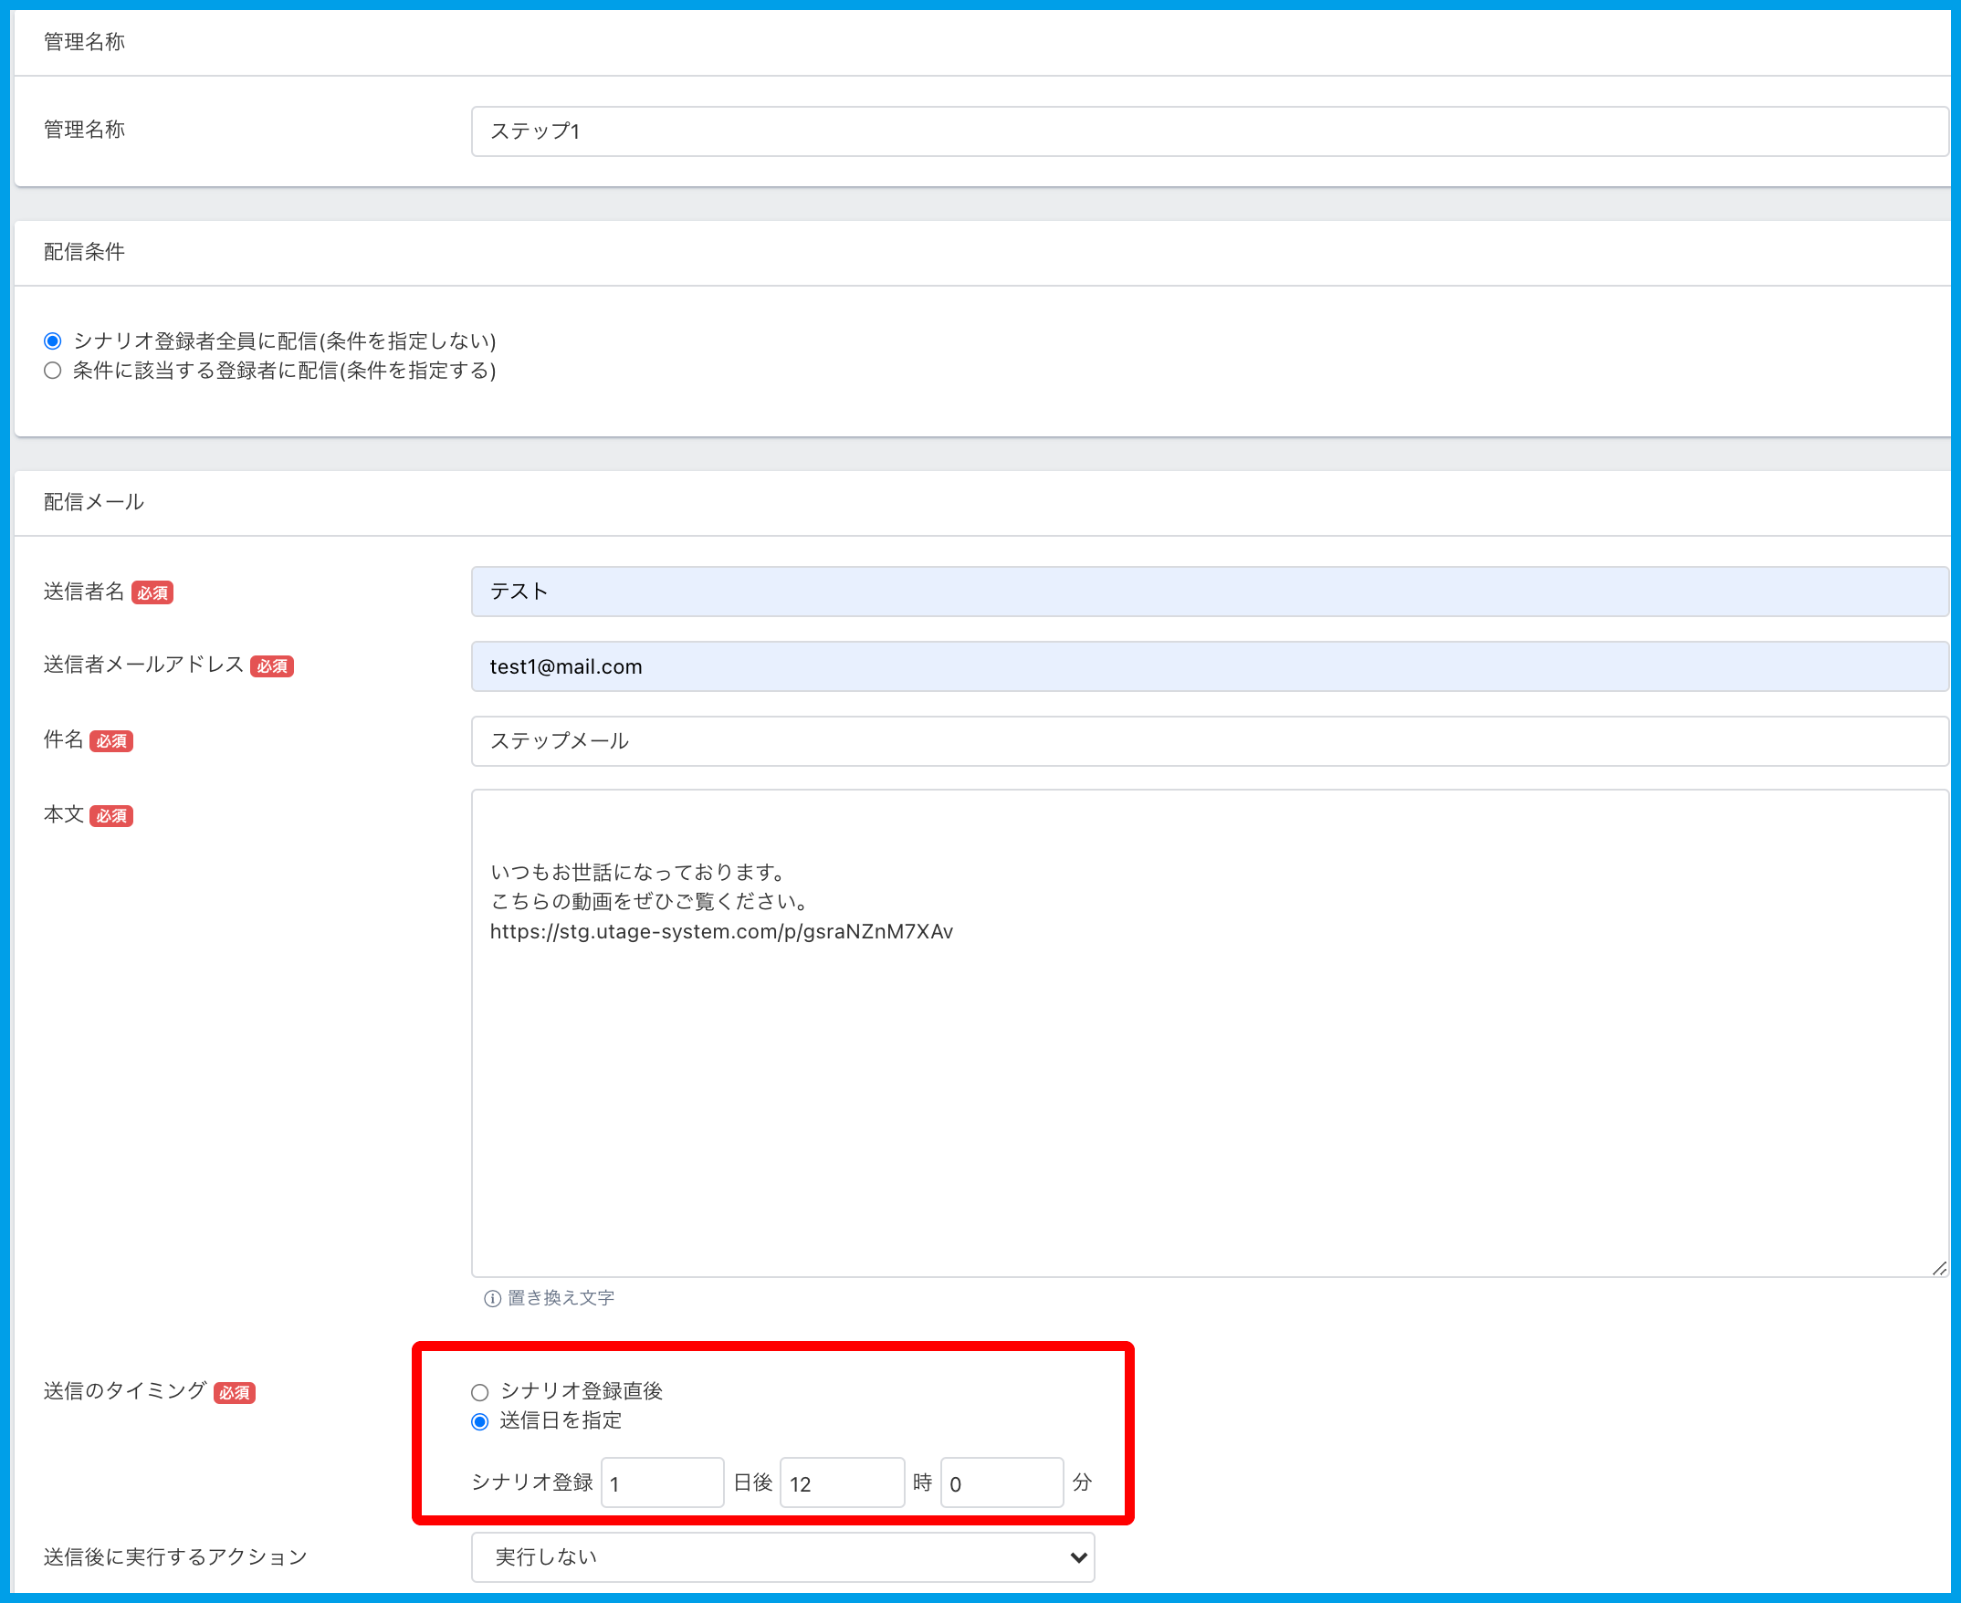The height and width of the screenshot is (1603, 1961).
Task: Choose 送信日を指定 timing option
Action: coord(479,1421)
